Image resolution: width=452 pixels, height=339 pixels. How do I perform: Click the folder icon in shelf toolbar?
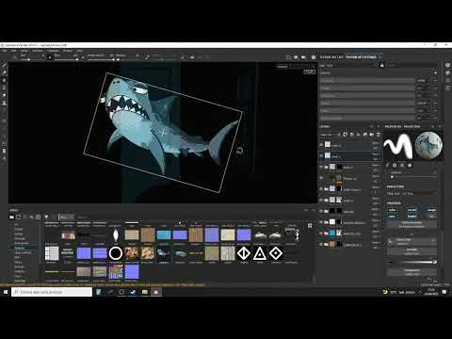11,217
